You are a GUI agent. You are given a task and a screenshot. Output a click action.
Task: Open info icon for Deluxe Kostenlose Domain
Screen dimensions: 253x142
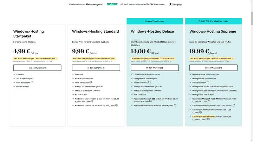click(x=175, y=105)
